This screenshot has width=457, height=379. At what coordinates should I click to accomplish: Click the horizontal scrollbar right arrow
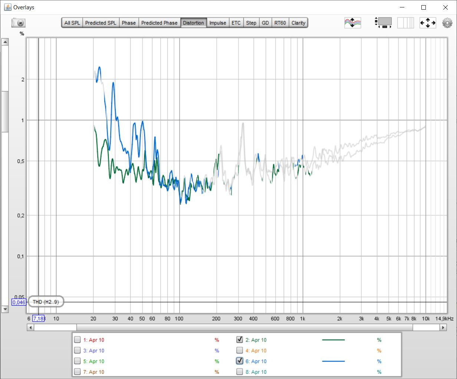(443, 327)
